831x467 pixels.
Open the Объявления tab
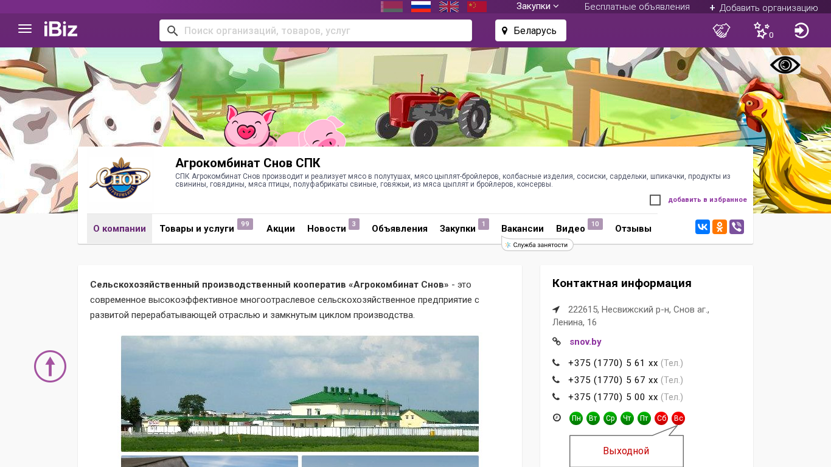pyautogui.click(x=400, y=229)
